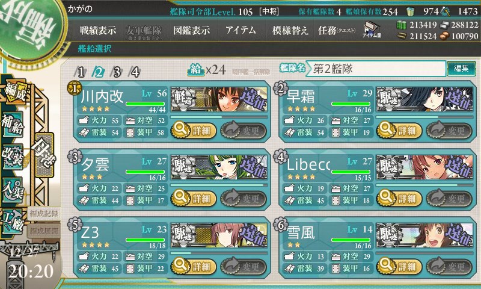The height and width of the screenshot is (289, 481).
Task: Open 編成記録 formation record button
Action: tap(43, 214)
